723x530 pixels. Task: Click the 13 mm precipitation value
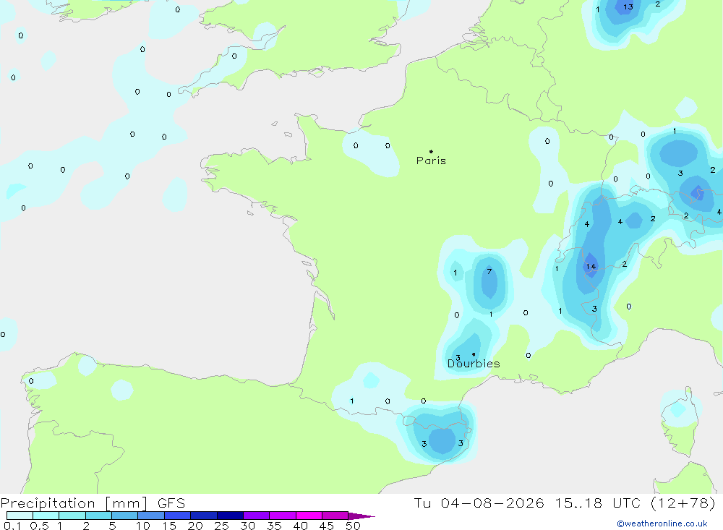tap(628, 7)
